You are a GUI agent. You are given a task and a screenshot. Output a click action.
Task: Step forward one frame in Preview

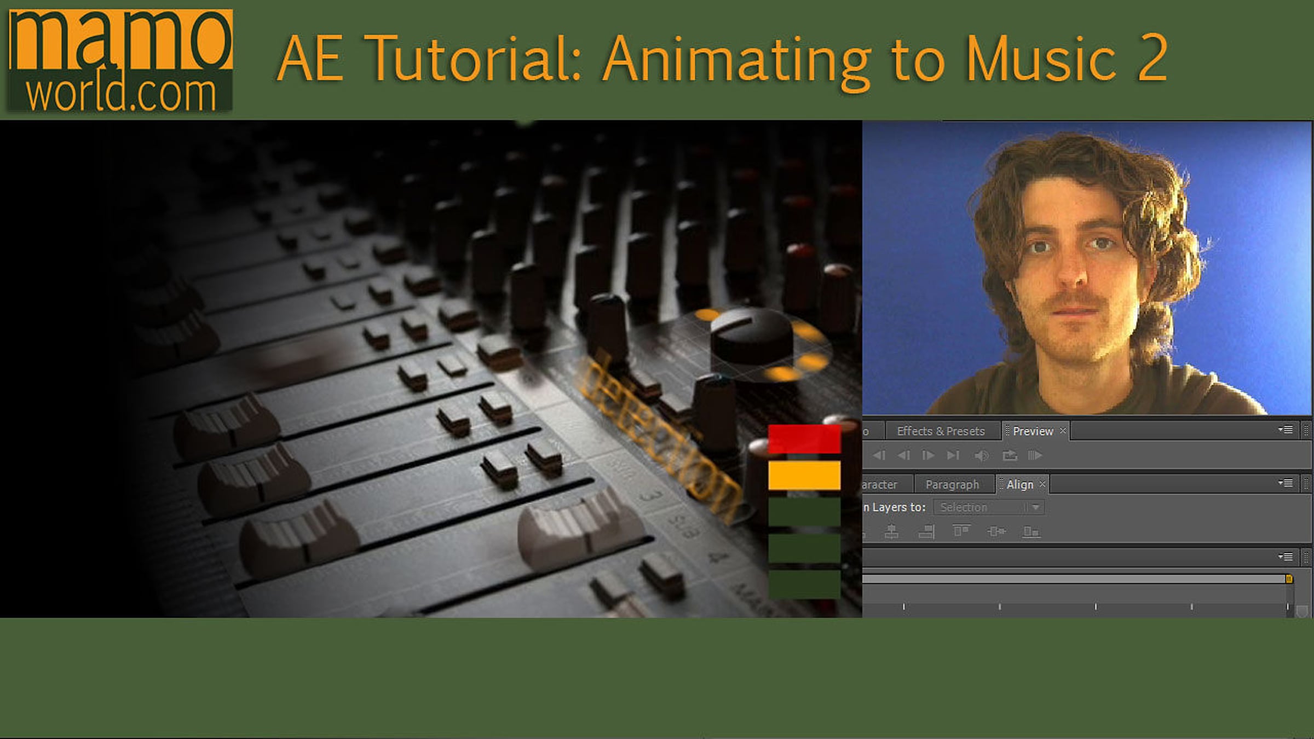click(928, 455)
